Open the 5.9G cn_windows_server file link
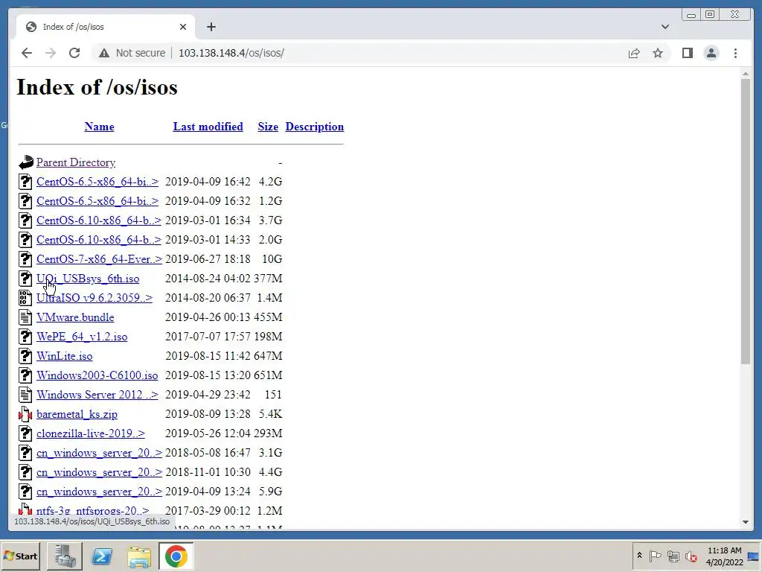The height and width of the screenshot is (572, 762). pyautogui.click(x=99, y=492)
